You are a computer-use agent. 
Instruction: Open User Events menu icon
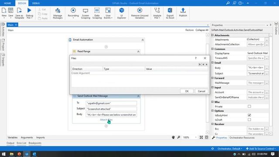(x=108, y=10)
